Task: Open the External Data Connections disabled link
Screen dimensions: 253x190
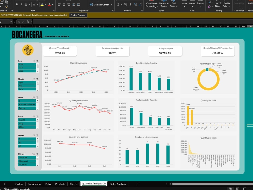Action: point(45,15)
